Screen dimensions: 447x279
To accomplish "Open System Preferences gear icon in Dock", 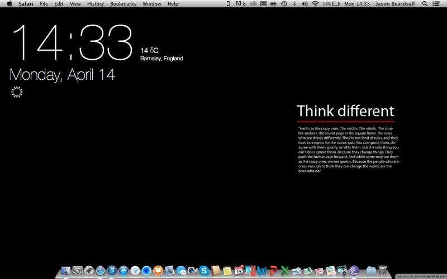I will (x=77, y=270).
